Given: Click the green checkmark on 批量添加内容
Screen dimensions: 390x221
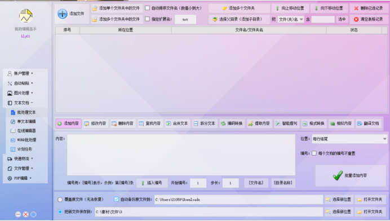Looking at the screenshot, I should [338, 175].
